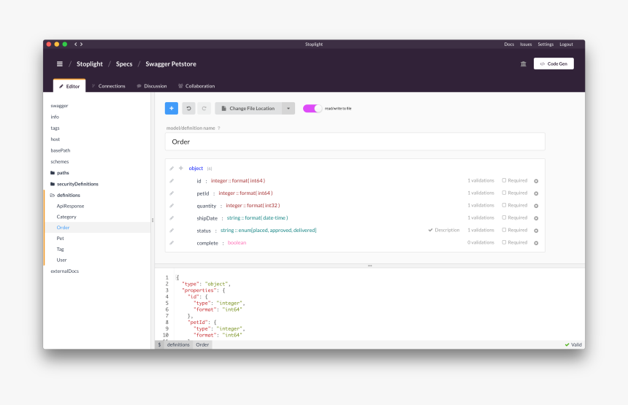Click the model/definition name input field
Screen dimensions: 628x405
pos(355,142)
